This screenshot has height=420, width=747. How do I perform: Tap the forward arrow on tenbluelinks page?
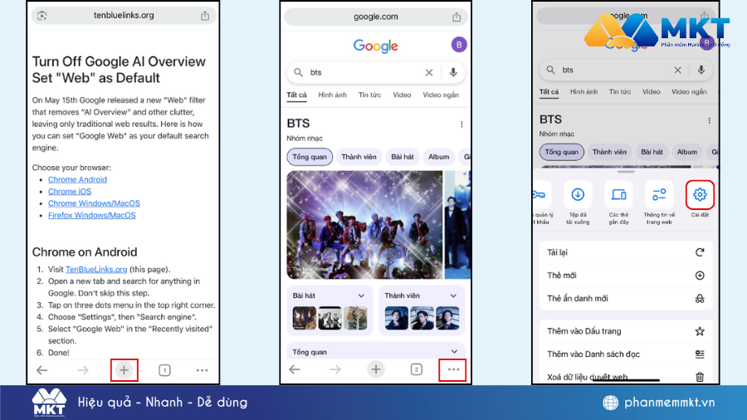click(83, 370)
